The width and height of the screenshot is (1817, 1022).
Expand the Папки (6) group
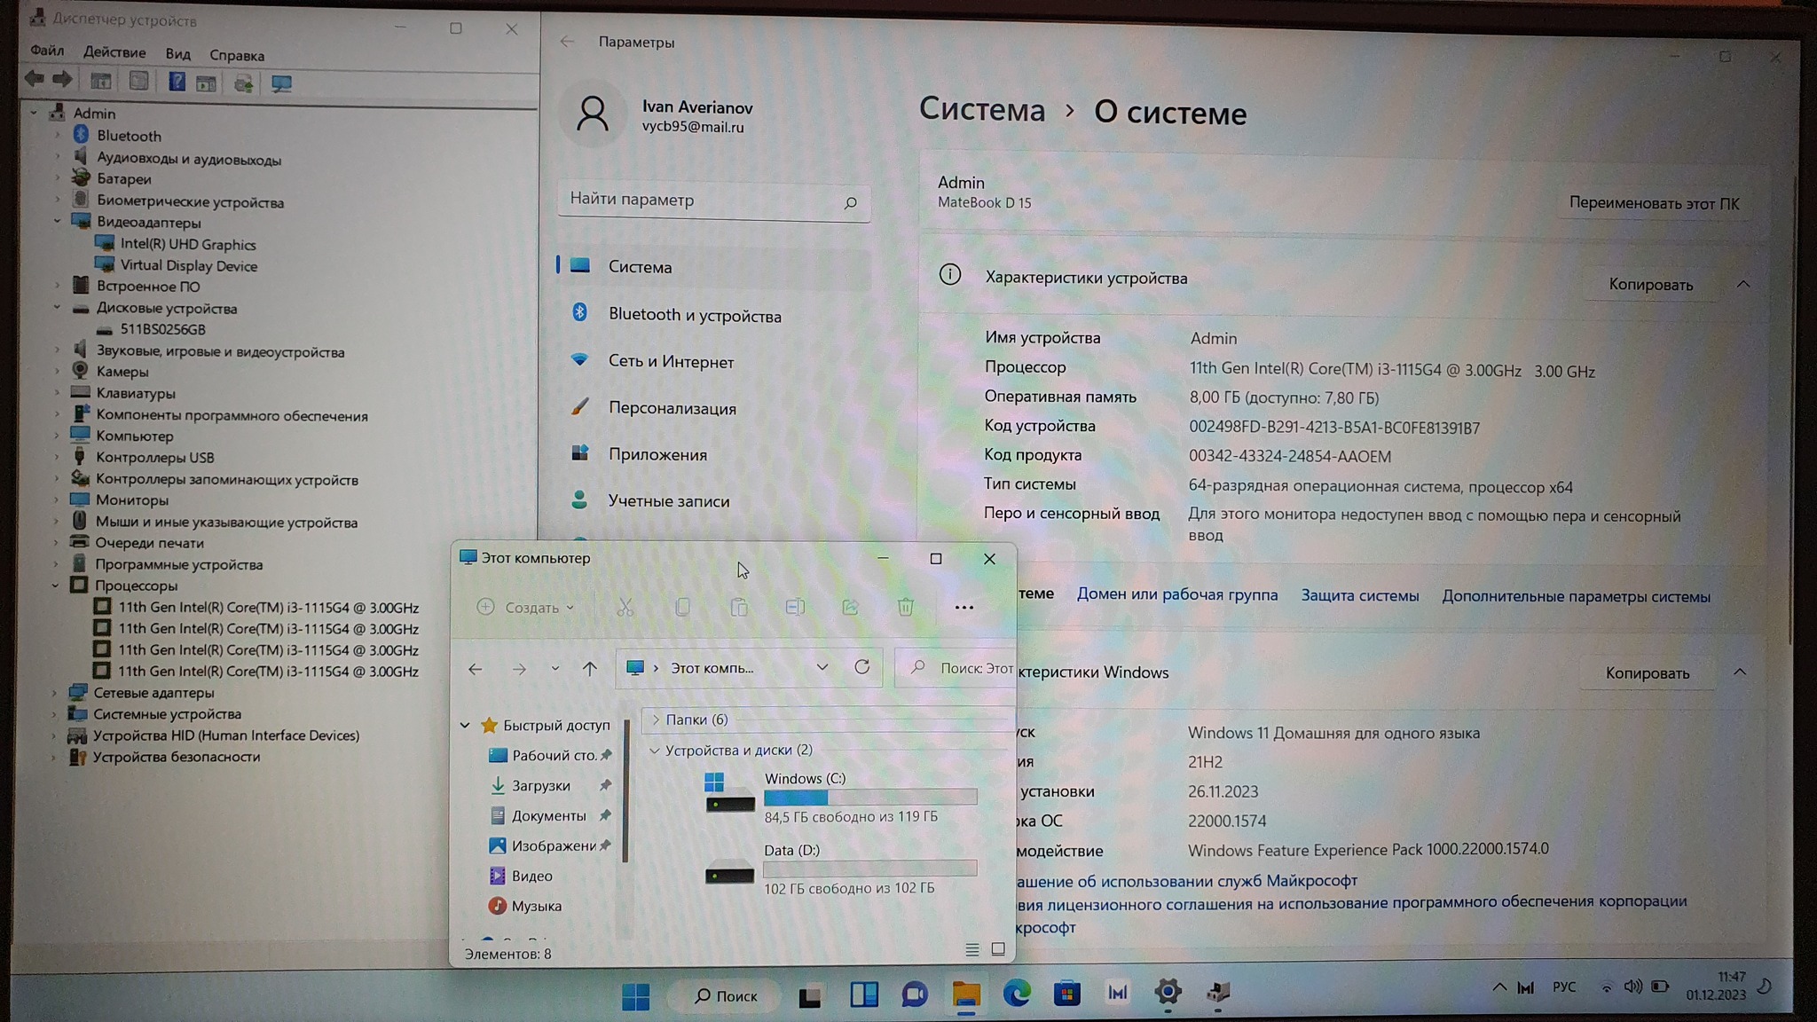[656, 719]
